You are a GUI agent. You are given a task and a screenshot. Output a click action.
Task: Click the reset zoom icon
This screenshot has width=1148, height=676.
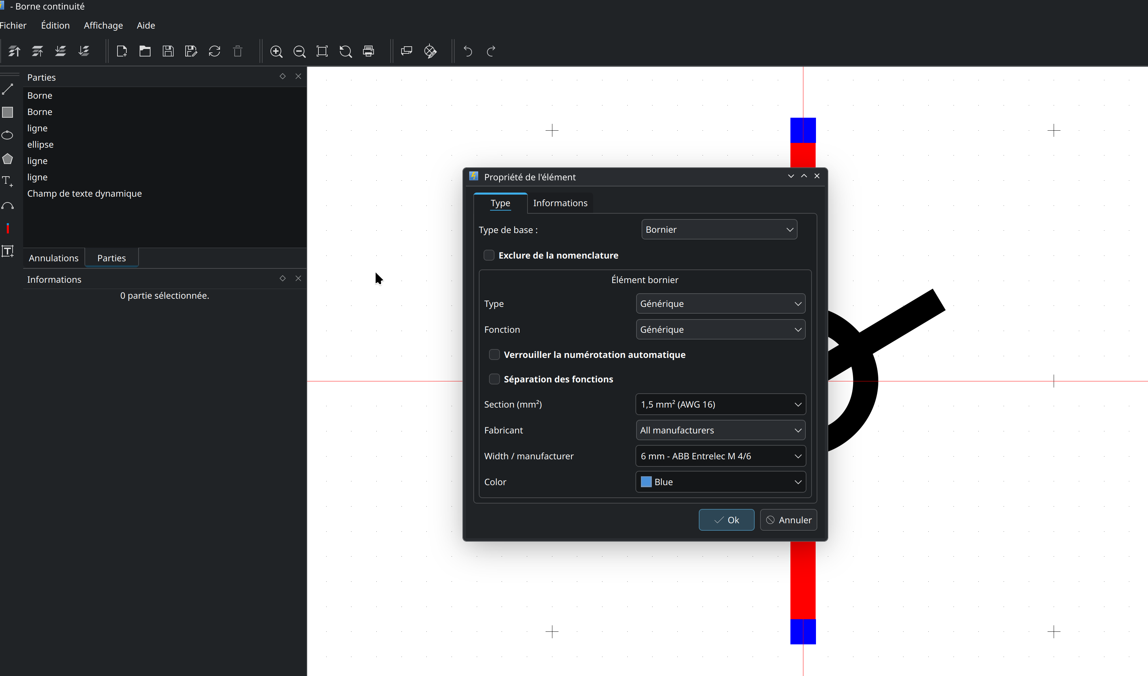346,51
